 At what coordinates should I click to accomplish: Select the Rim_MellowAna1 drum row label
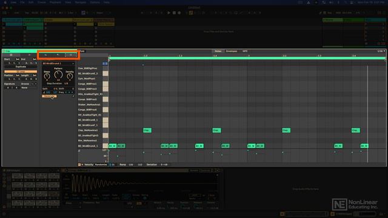(x=87, y=140)
